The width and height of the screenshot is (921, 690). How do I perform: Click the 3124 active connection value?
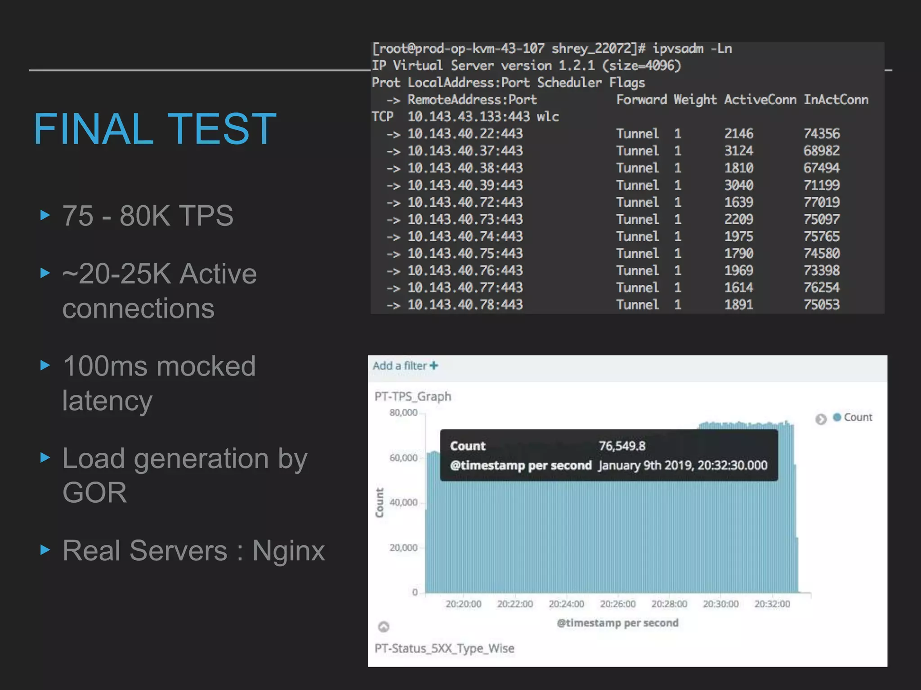coord(739,151)
